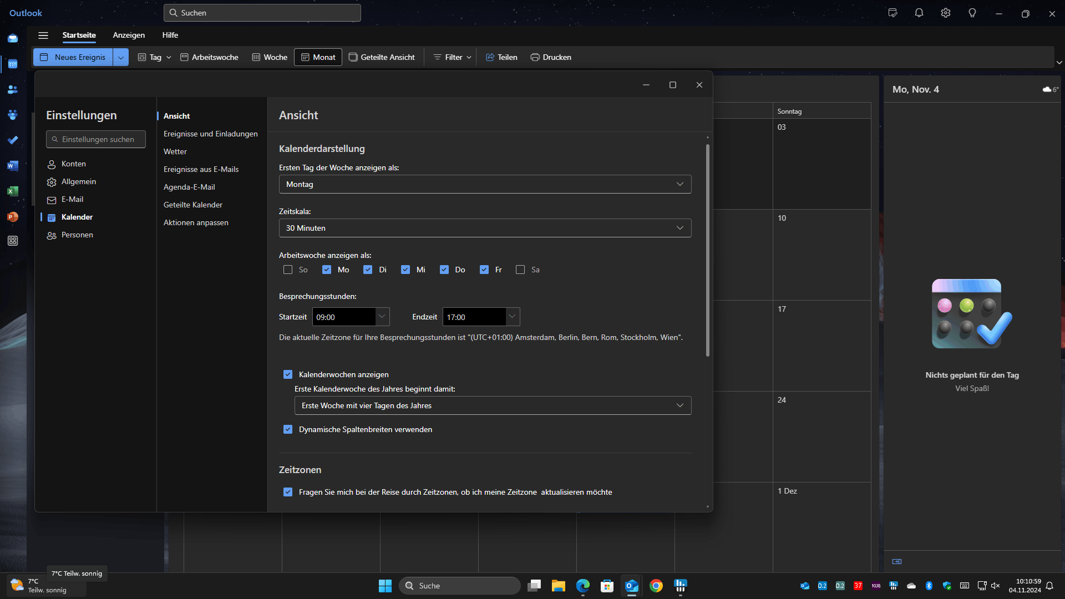Viewport: 1065px width, 599px height.
Task: Open the People icon in the left sidebar
Action: coord(13,89)
